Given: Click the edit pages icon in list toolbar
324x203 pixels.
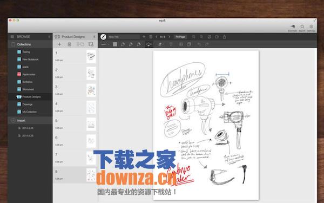Looking at the screenshot, I should tap(91, 44).
